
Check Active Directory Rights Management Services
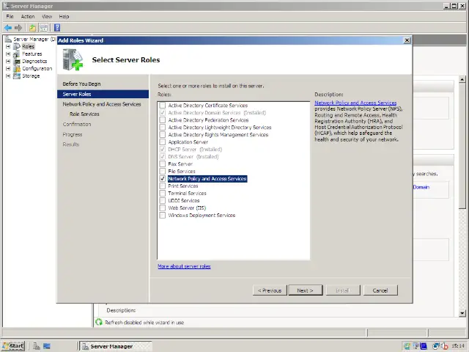tap(163, 135)
